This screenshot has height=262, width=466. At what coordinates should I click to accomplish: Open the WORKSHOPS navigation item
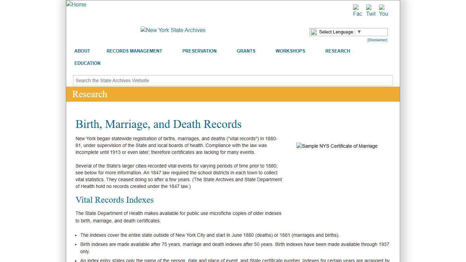(x=290, y=51)
